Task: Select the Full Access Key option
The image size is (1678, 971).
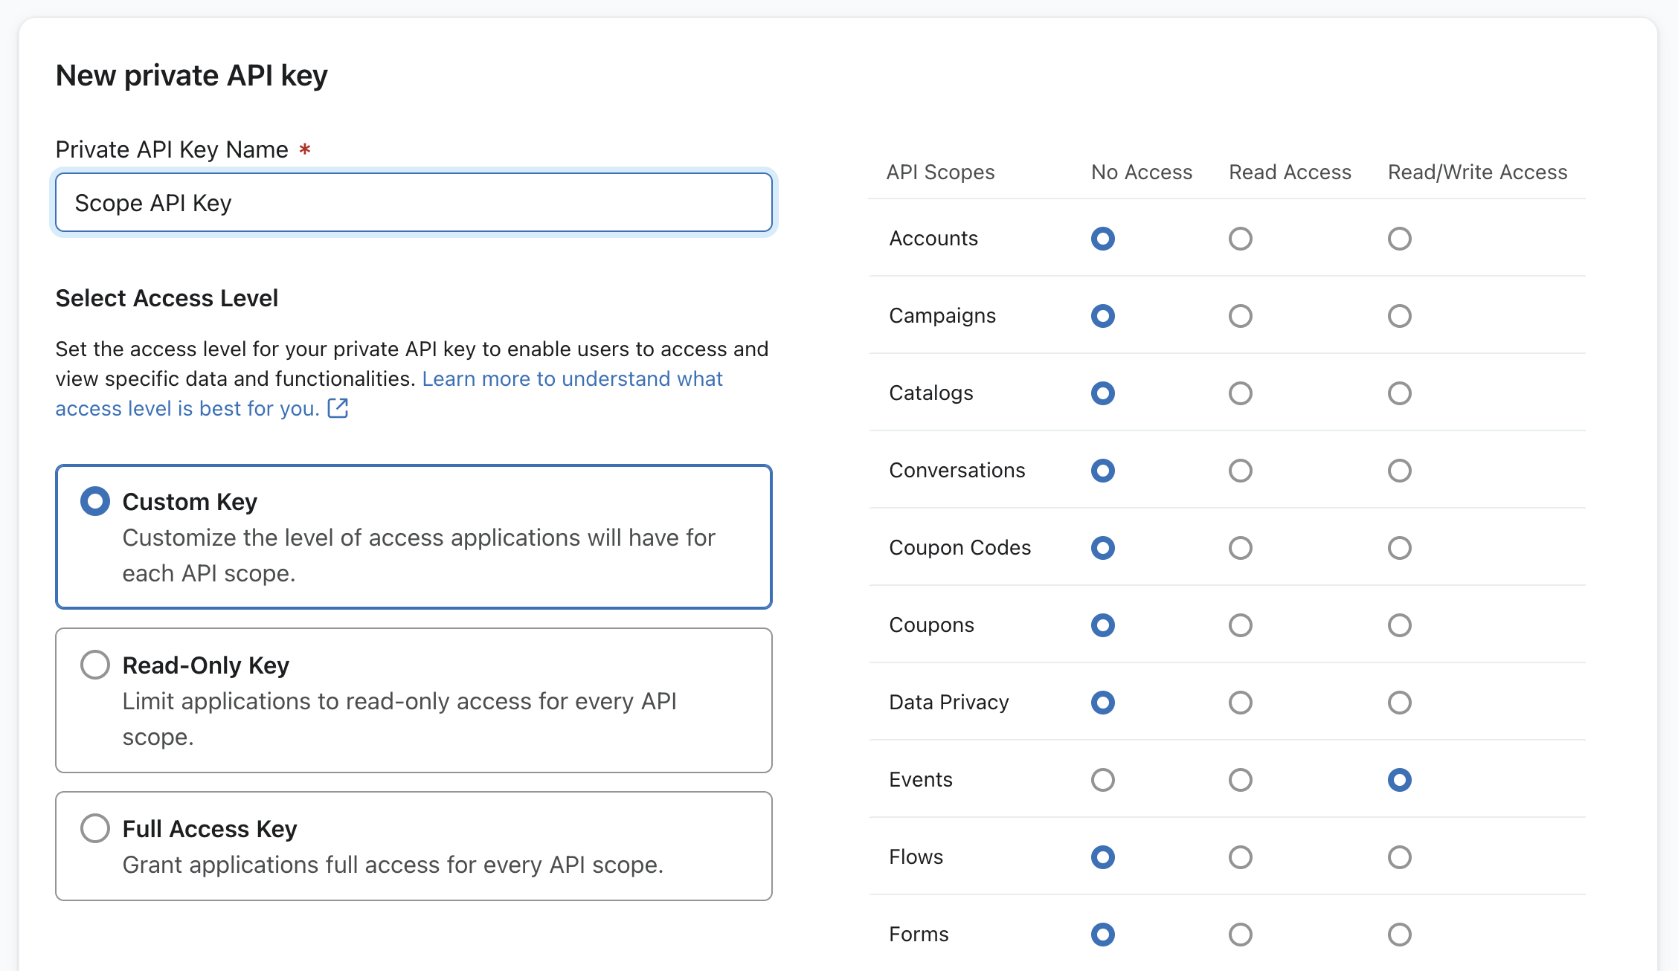Action: pyautogui.click(x=95, y=828)
